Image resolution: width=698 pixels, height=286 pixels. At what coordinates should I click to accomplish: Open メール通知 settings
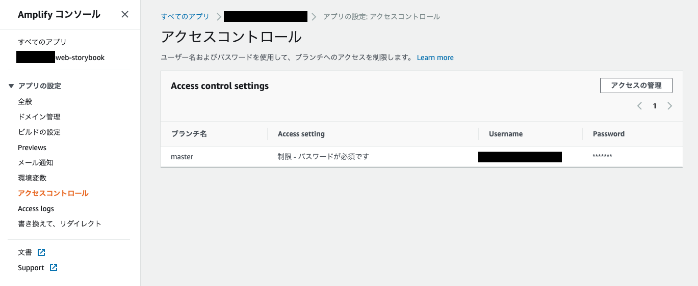tap(36, 163)
